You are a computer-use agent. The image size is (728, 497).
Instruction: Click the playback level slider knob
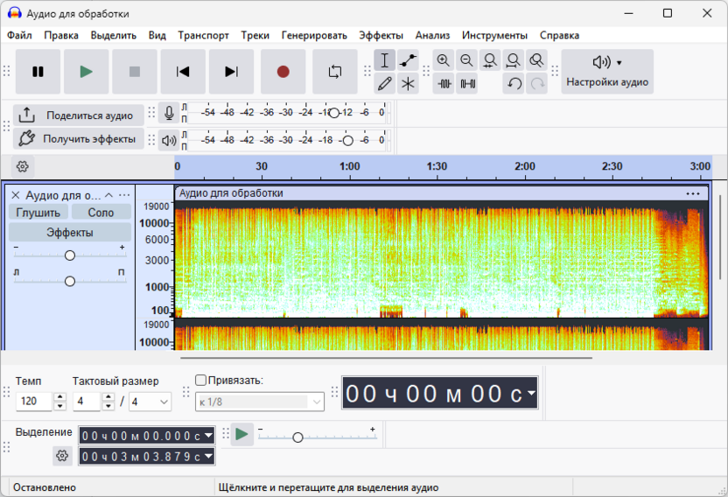(x=347, y=141)
